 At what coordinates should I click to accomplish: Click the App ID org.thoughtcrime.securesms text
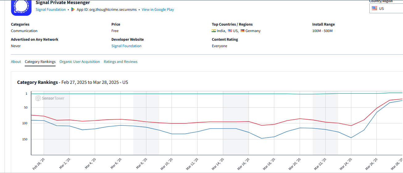[x=106, y=10]
